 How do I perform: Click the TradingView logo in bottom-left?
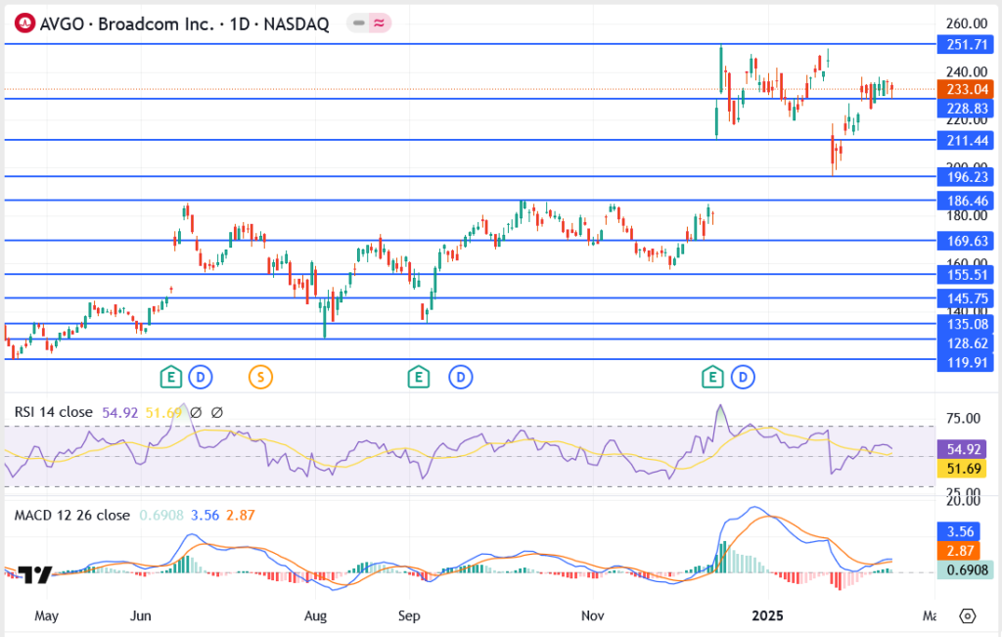tap(34, 575)
